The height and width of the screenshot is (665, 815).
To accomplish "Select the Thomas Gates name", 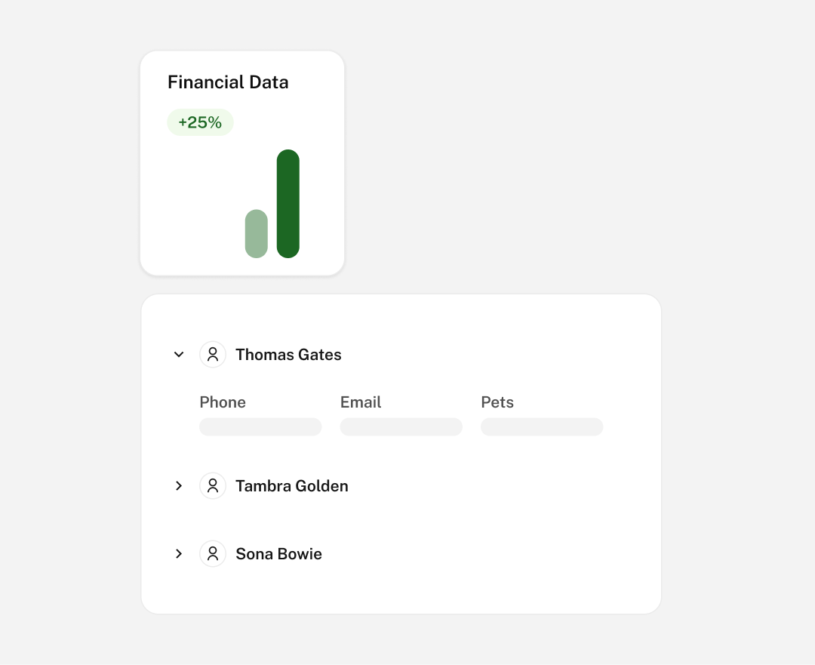I will pos(288,355).
